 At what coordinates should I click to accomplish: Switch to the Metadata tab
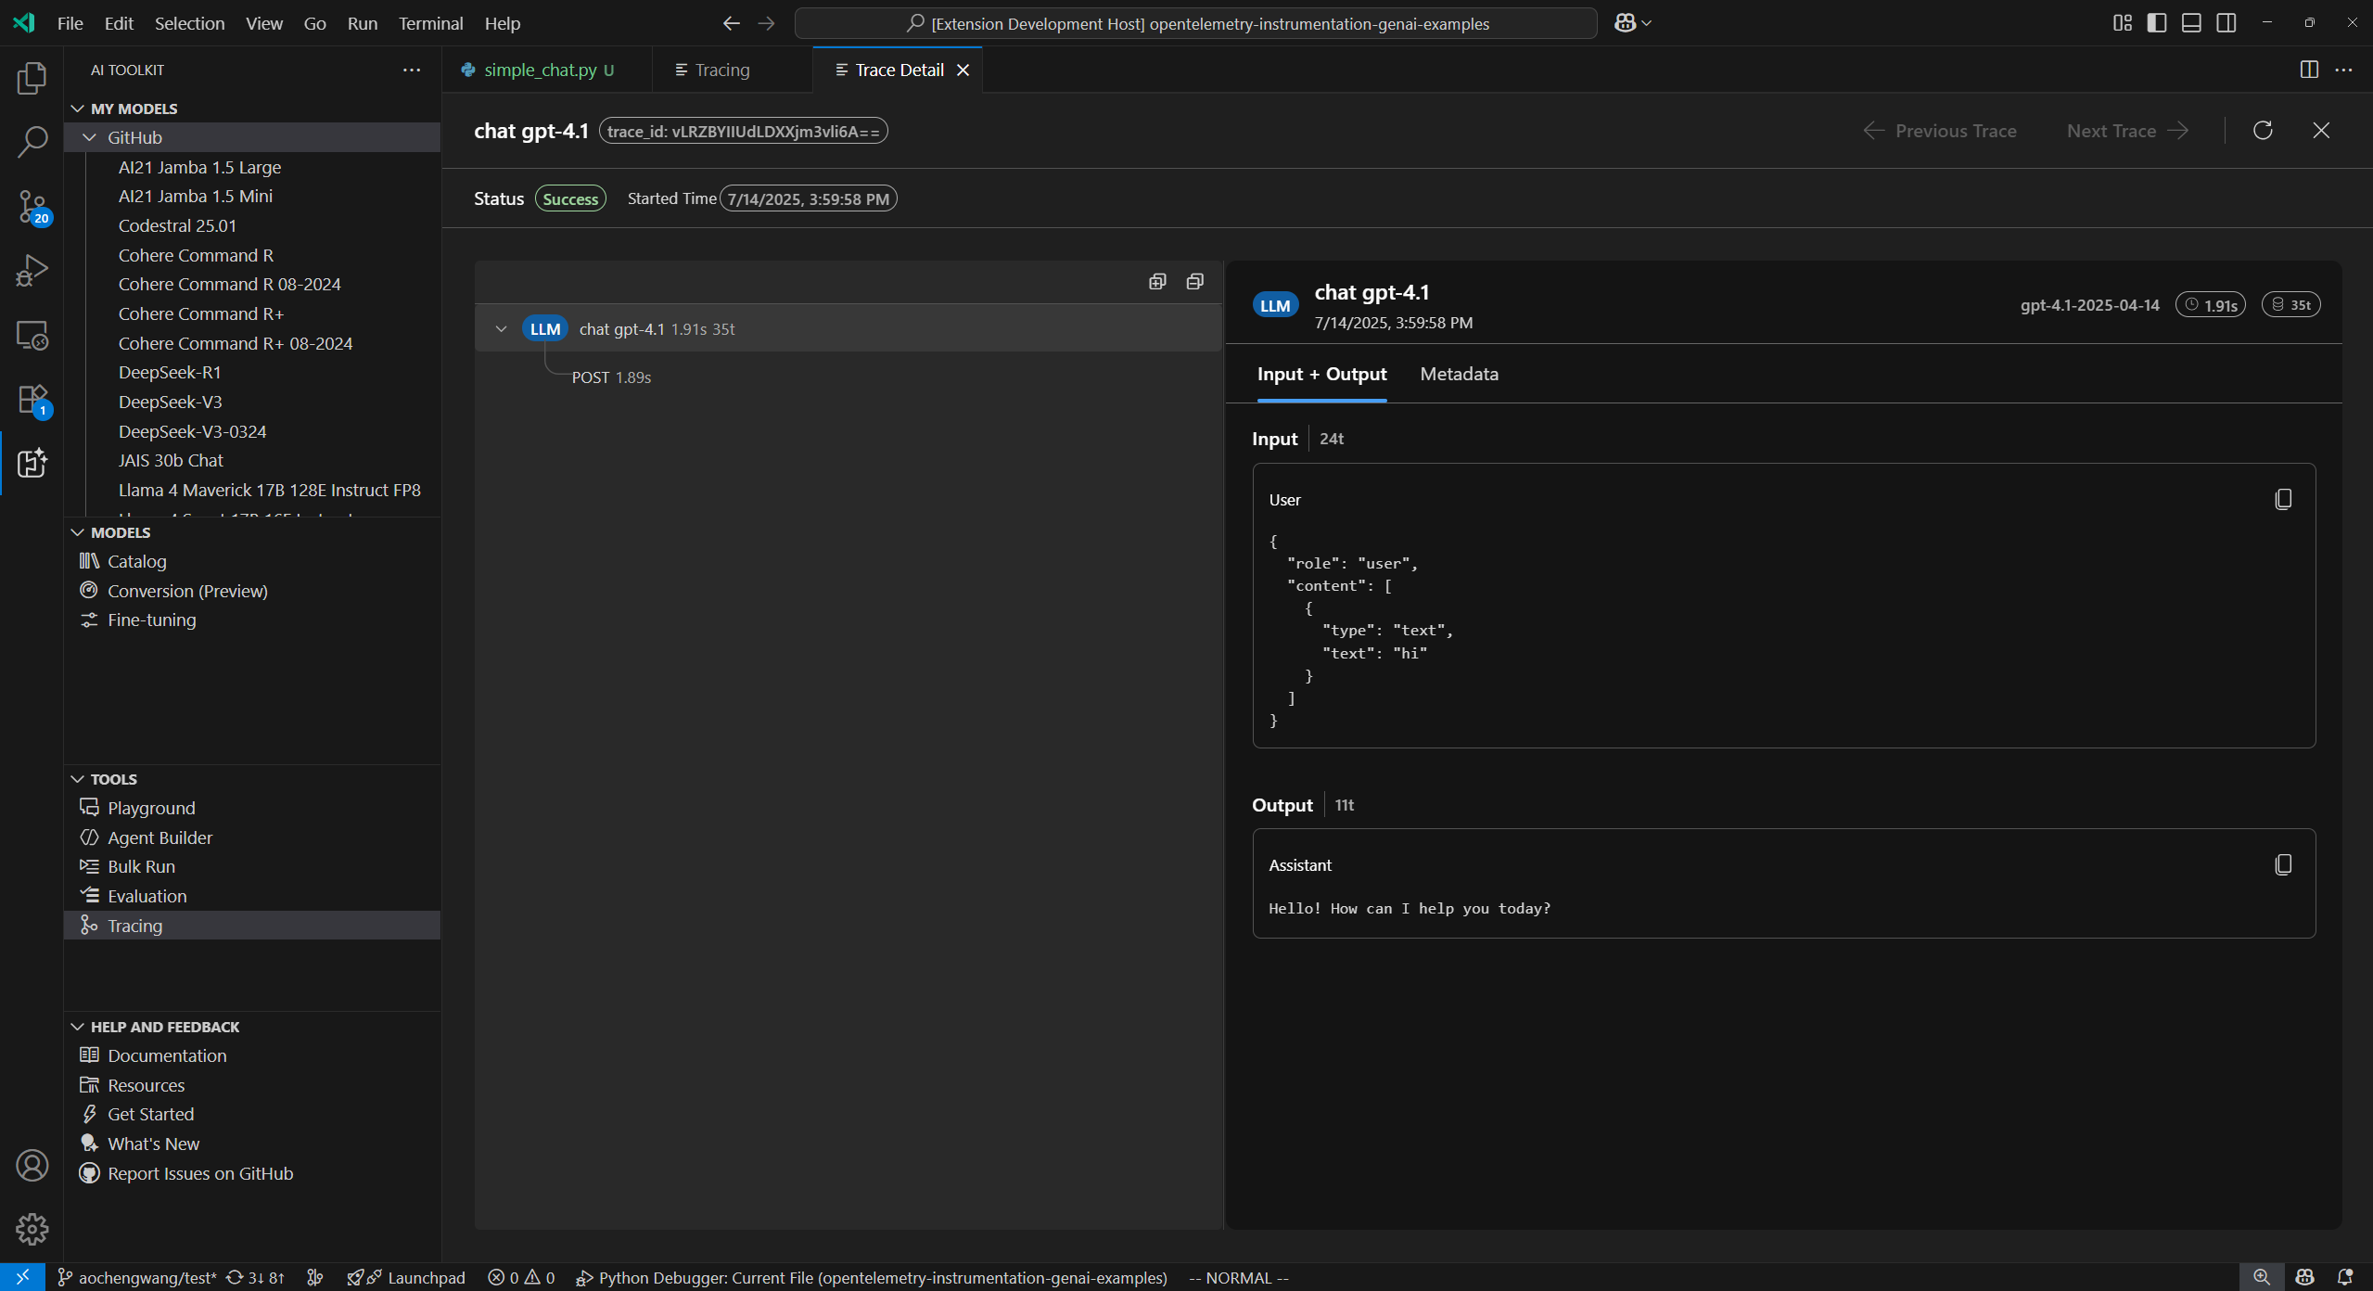tap(1458, 374)
